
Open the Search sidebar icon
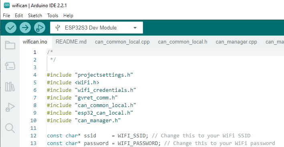pyautogui.click(x=10, y=128)
